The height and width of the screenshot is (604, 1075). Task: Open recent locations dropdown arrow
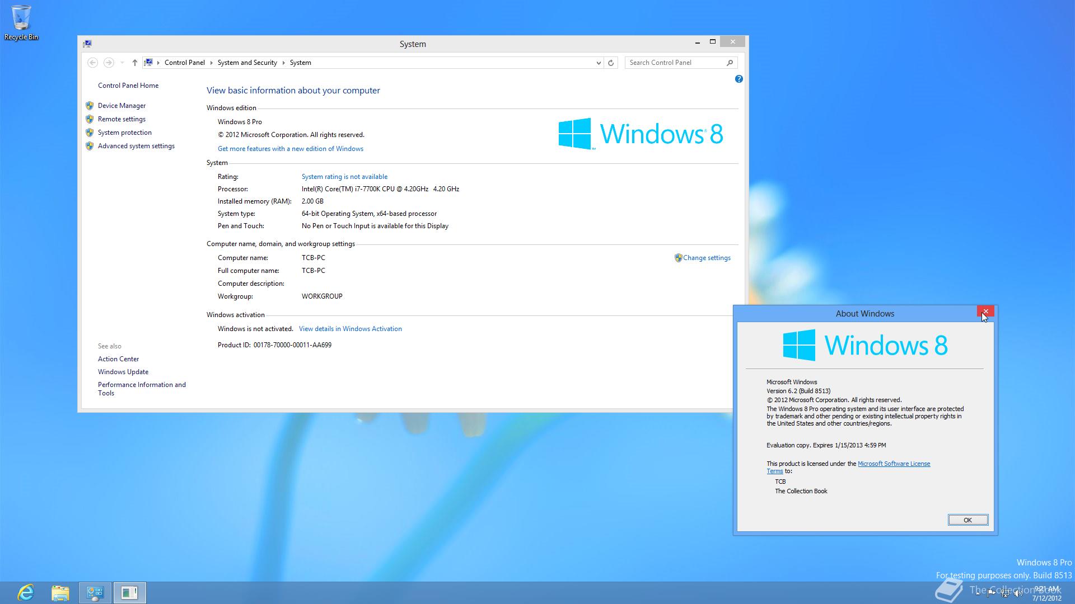122,63
